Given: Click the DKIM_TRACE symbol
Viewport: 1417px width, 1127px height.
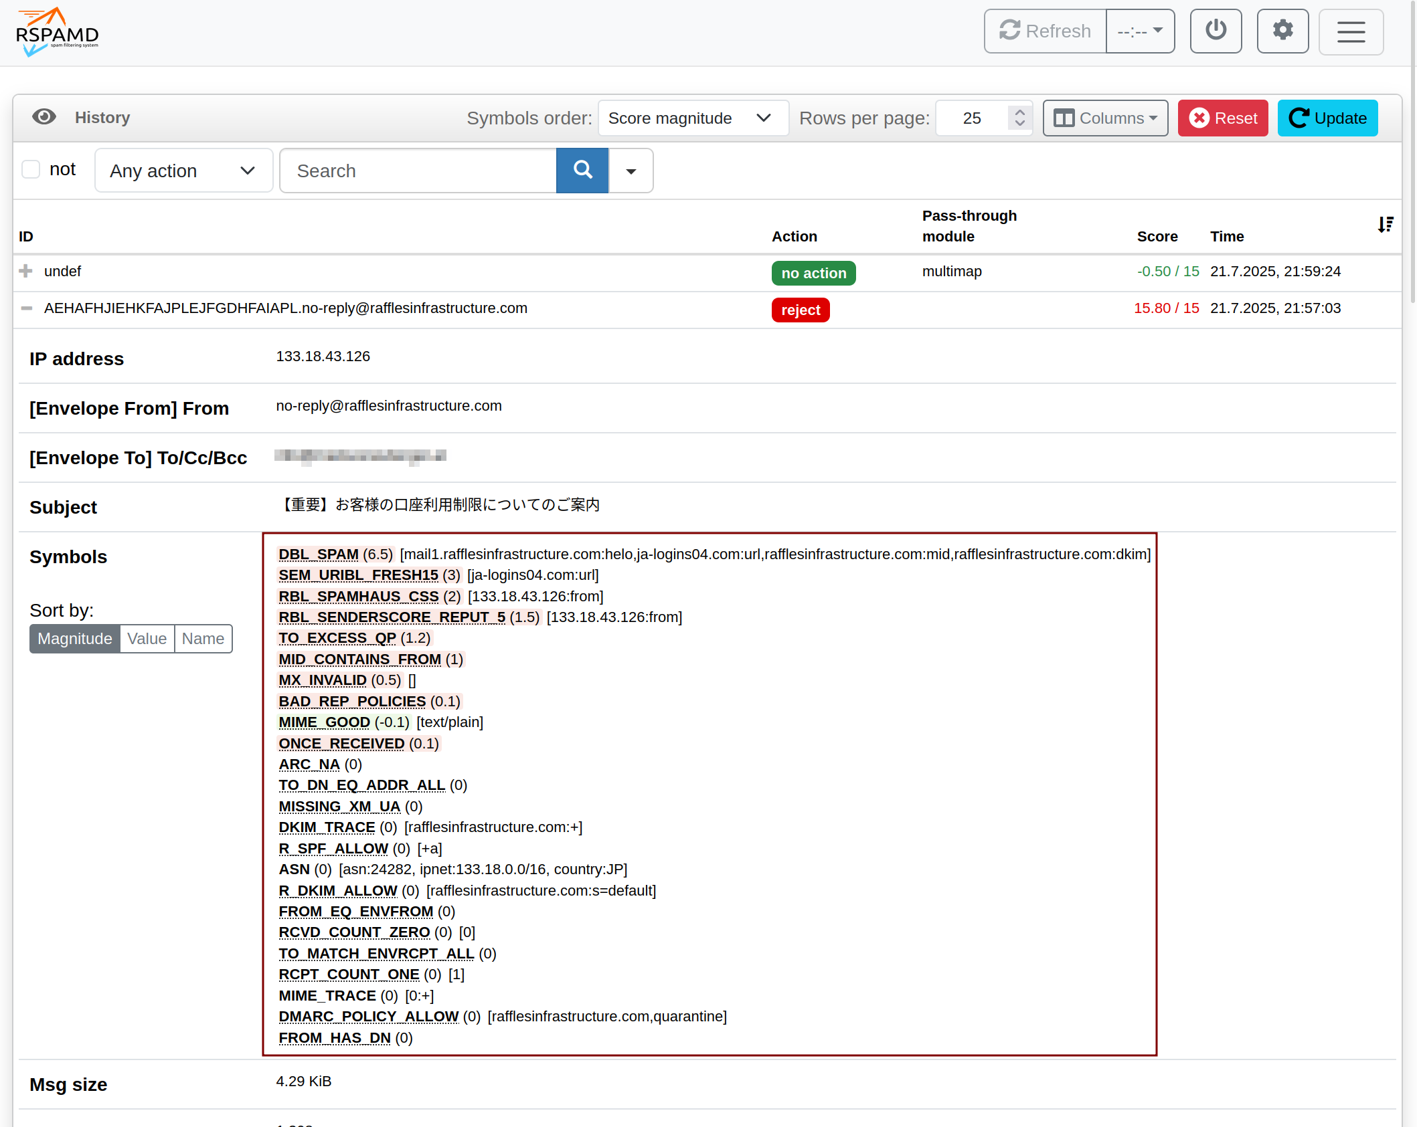Looking at the screenshot, I should pyautogui.click(x=327, y=827).
